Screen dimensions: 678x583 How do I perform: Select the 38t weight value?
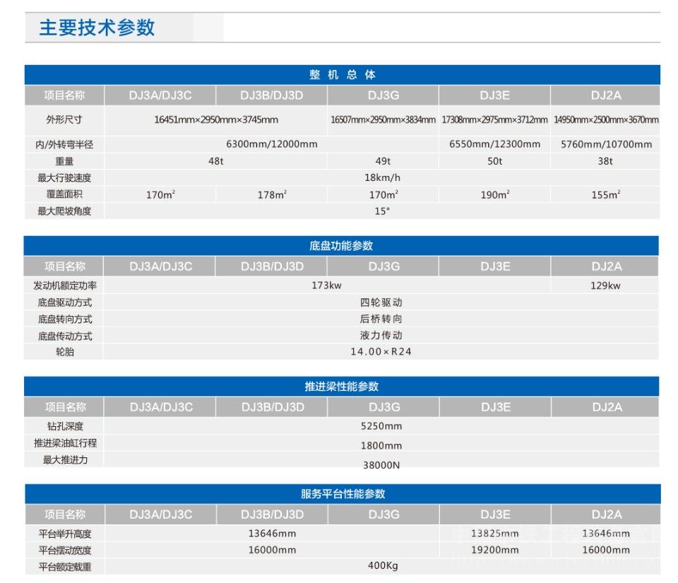click(x=605, y=161)
